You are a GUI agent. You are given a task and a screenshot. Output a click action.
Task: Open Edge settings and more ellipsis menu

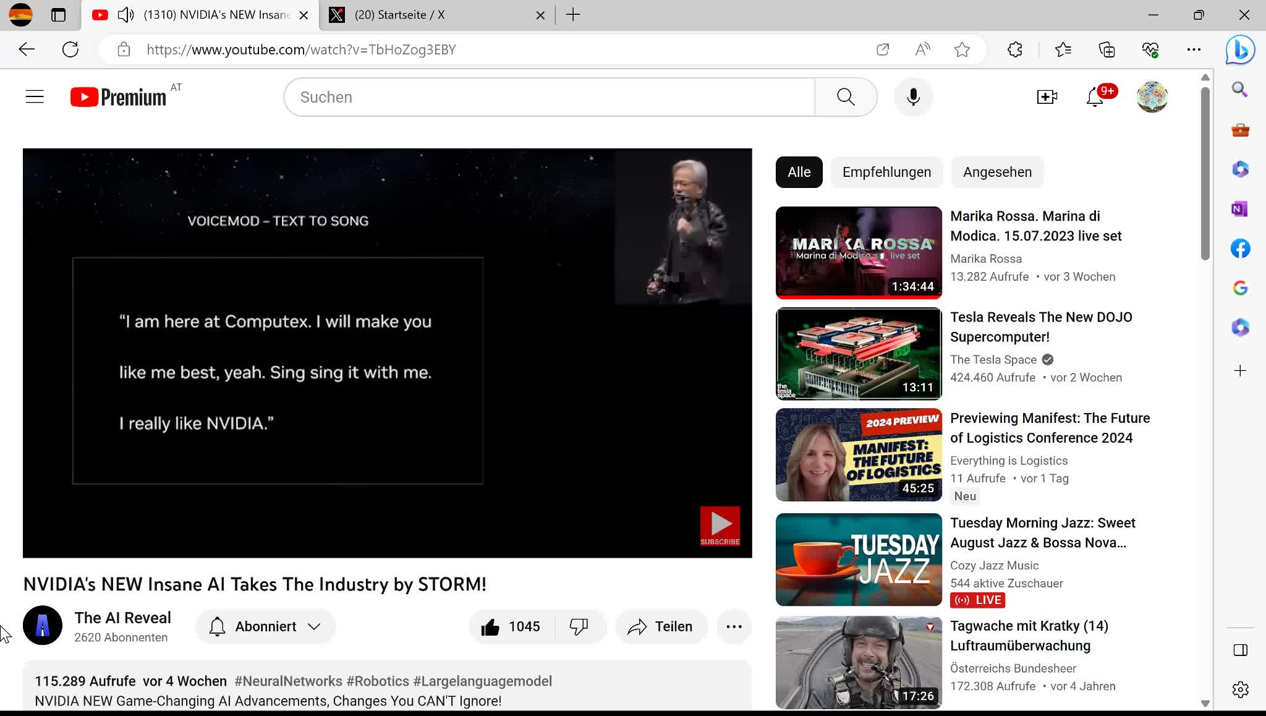(x=1194, y=49)
